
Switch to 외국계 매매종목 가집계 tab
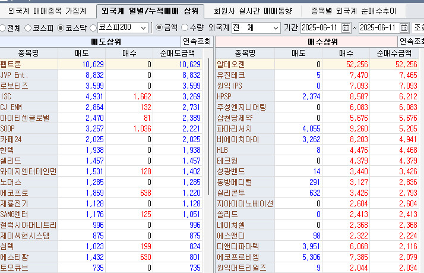(48, 11)
